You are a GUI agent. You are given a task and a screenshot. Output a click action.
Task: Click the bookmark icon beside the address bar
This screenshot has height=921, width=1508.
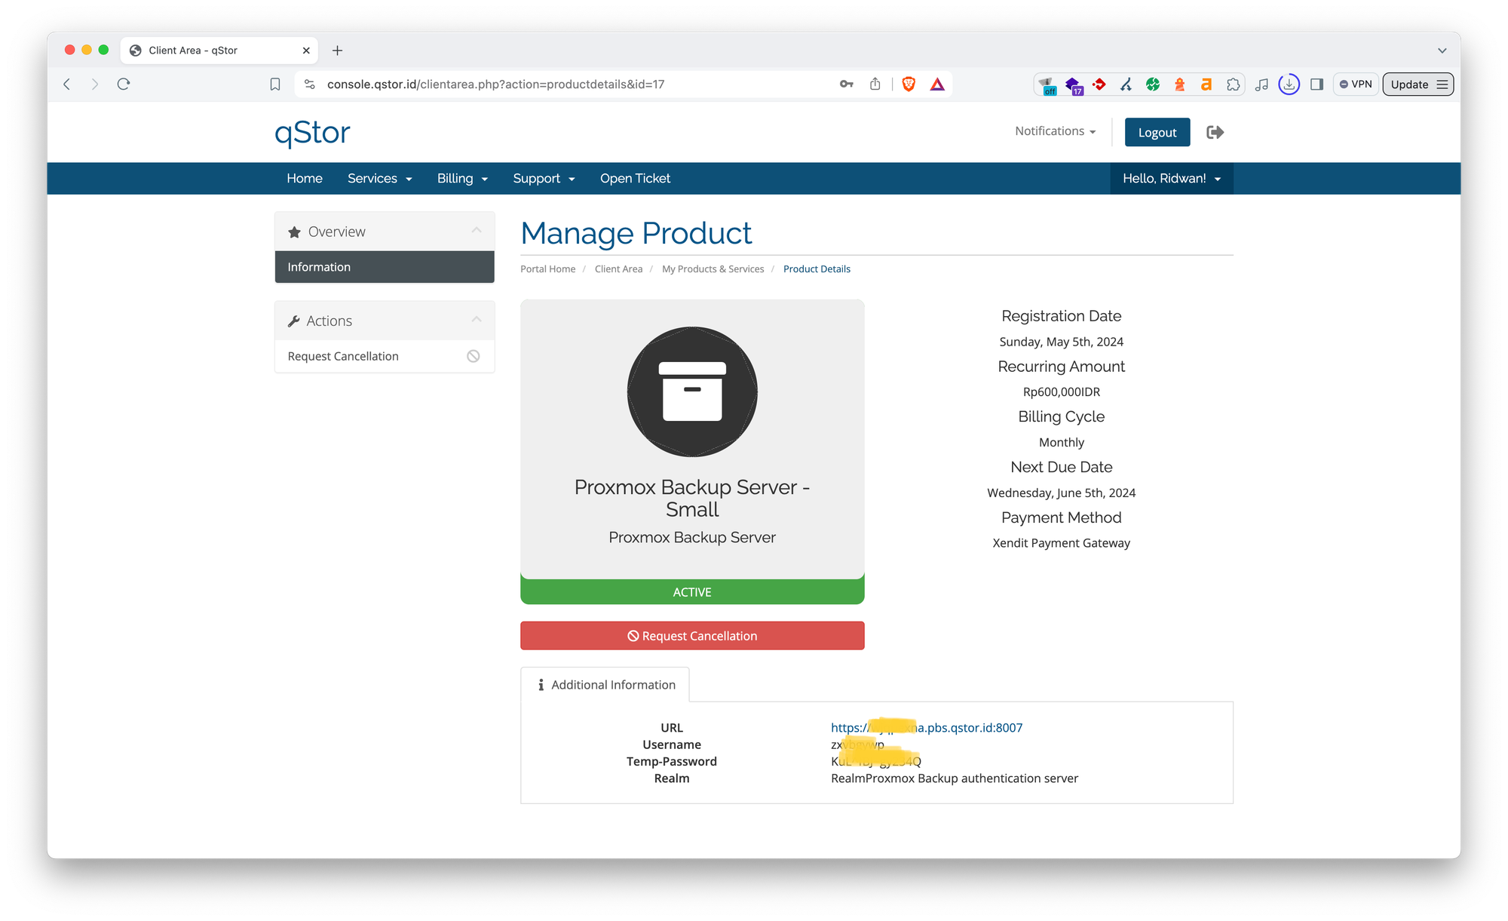(x=275, y=84)
